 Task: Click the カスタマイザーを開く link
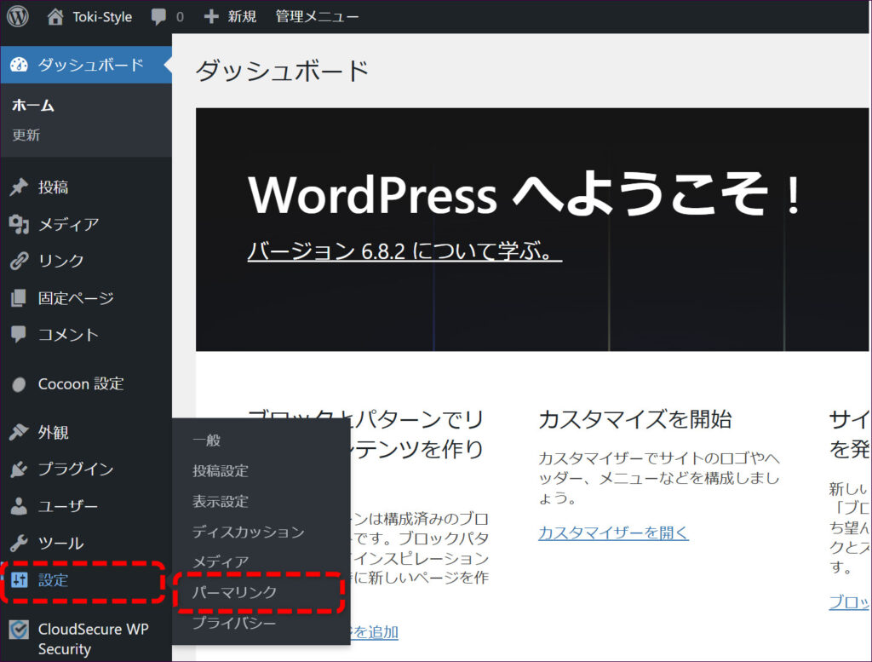click(613, 532)
